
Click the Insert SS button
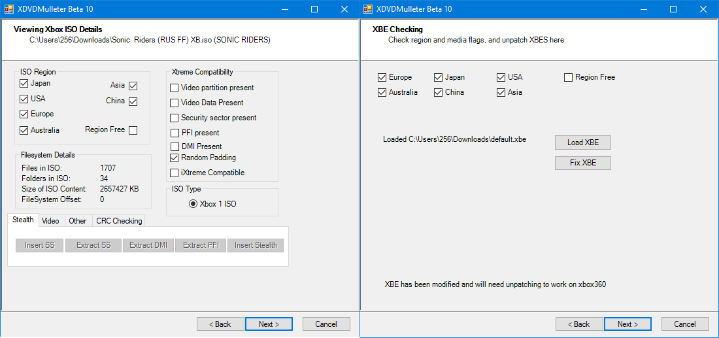tap(40, 245)
